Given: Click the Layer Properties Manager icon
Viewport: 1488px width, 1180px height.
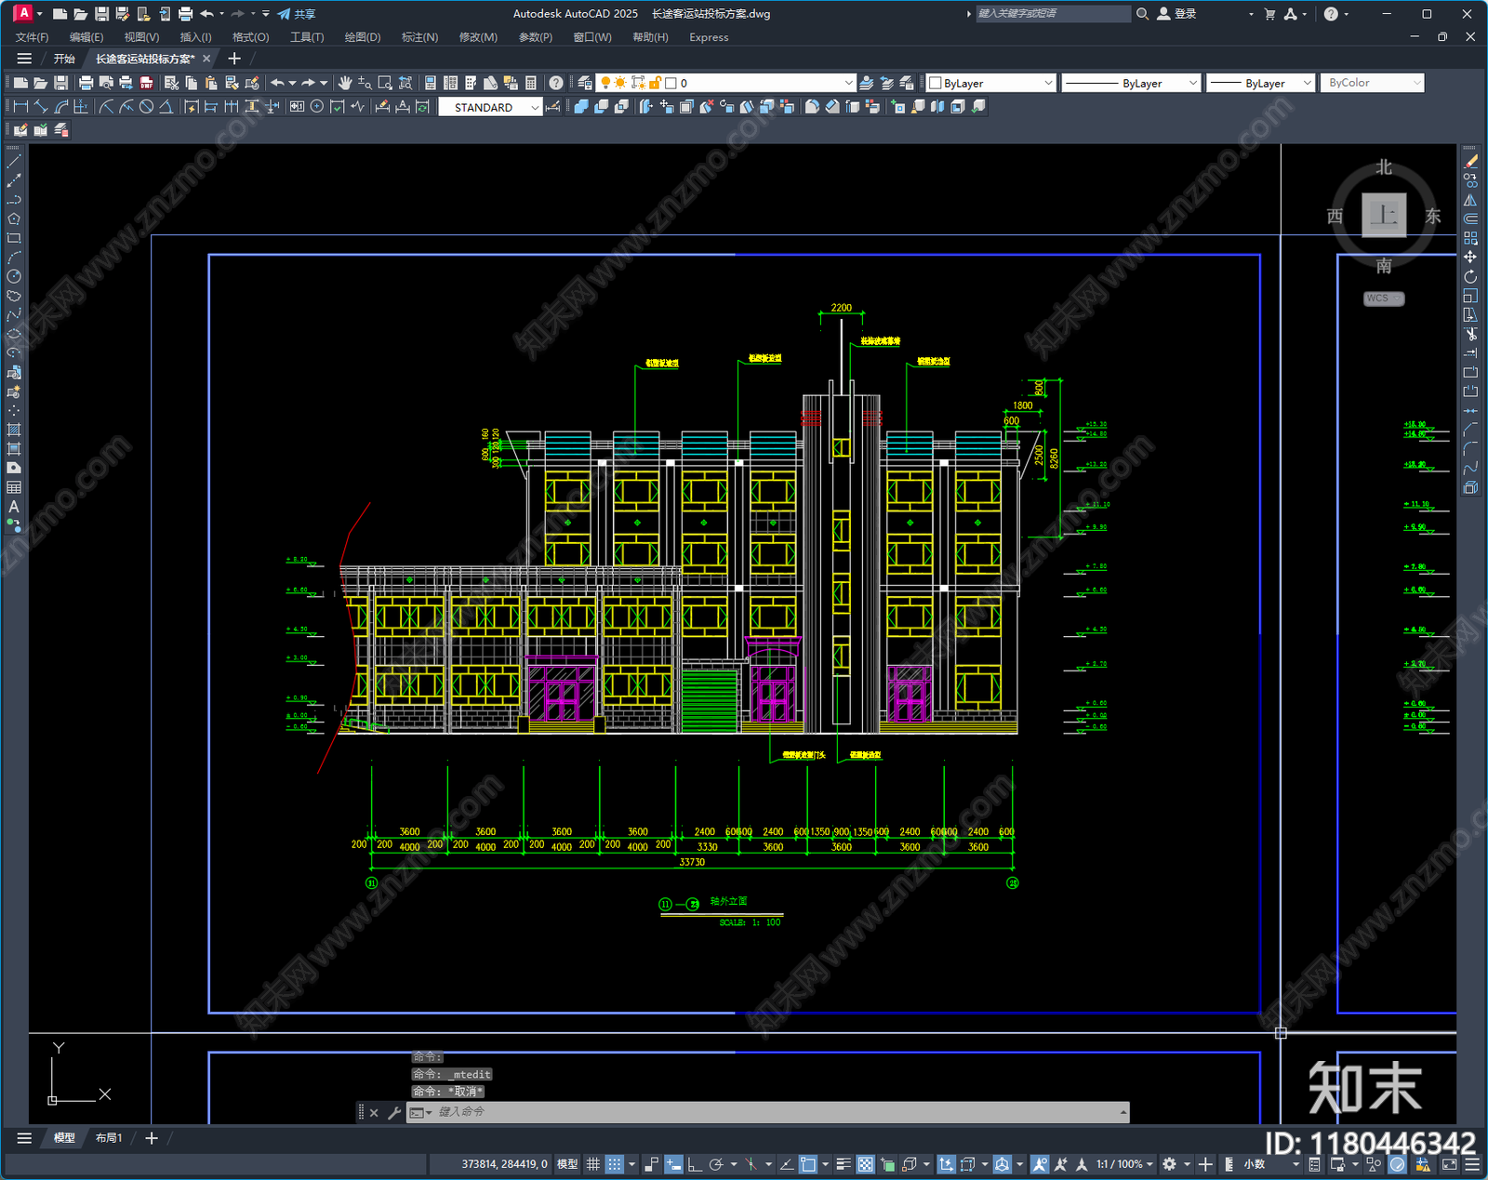Looking at the screenshot, I should click(584, 83).
